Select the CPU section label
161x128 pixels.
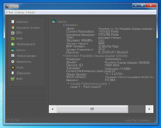click(19, 33)
